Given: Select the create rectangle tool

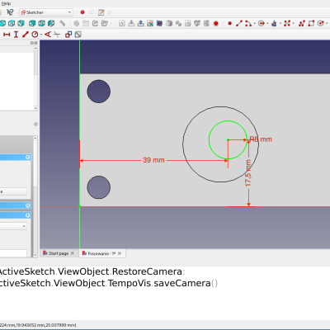Looking at the screenshot, I should pos(311,23).
